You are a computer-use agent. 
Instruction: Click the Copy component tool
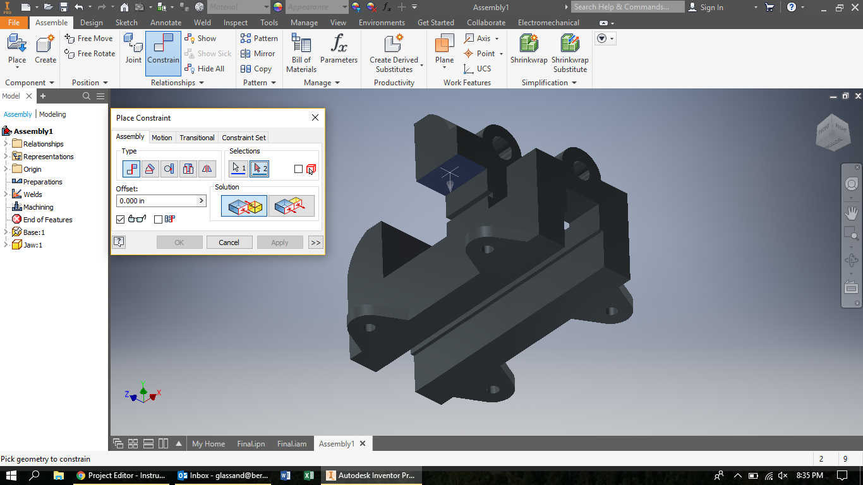click(x=256, y=69)
